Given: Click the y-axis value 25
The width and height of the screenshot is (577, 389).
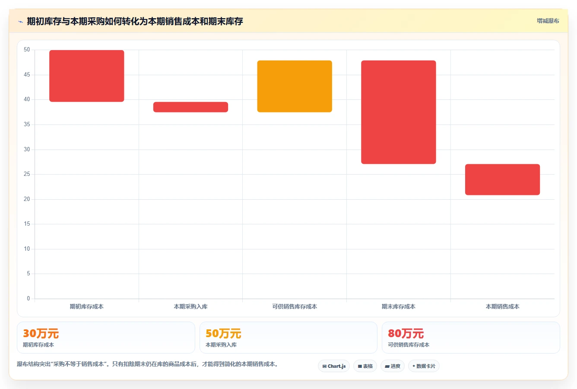Looking at the screenshot, I should (27, 174).
